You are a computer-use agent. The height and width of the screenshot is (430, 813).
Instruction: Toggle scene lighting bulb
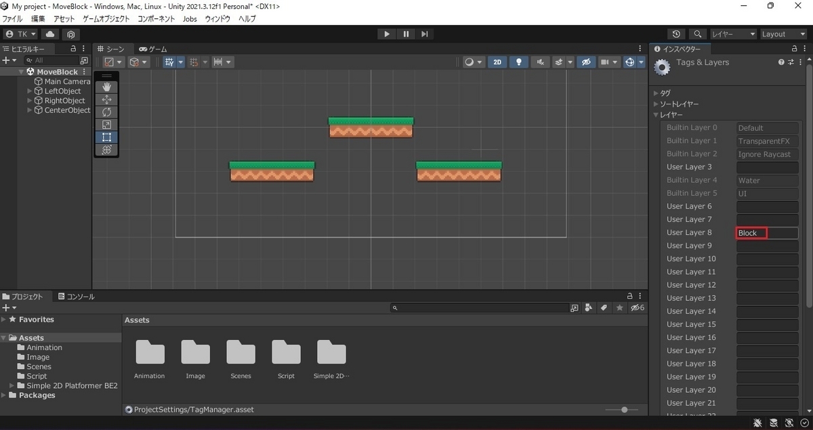(x=519, y=62)
